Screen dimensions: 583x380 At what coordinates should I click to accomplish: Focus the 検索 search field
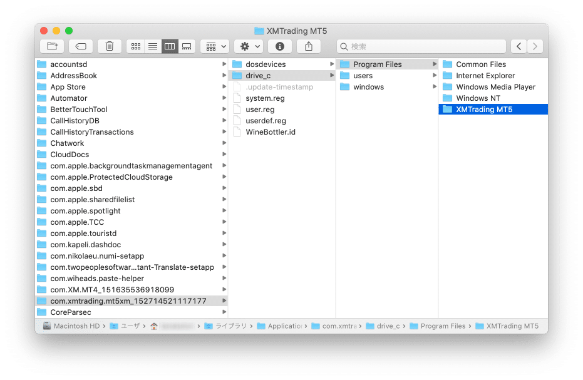[421, 46]
